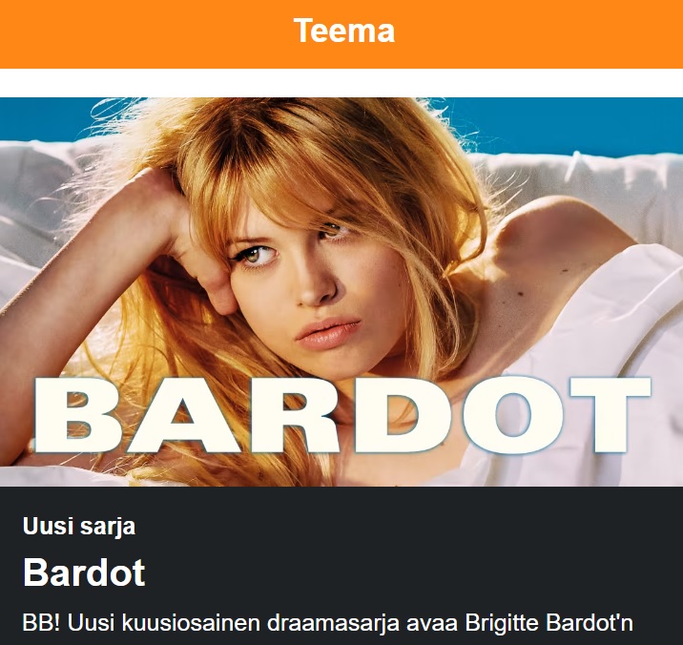Select the Uusi sarja label
The width and height of the screenshot is (683, 645).
tap(79, 527)
